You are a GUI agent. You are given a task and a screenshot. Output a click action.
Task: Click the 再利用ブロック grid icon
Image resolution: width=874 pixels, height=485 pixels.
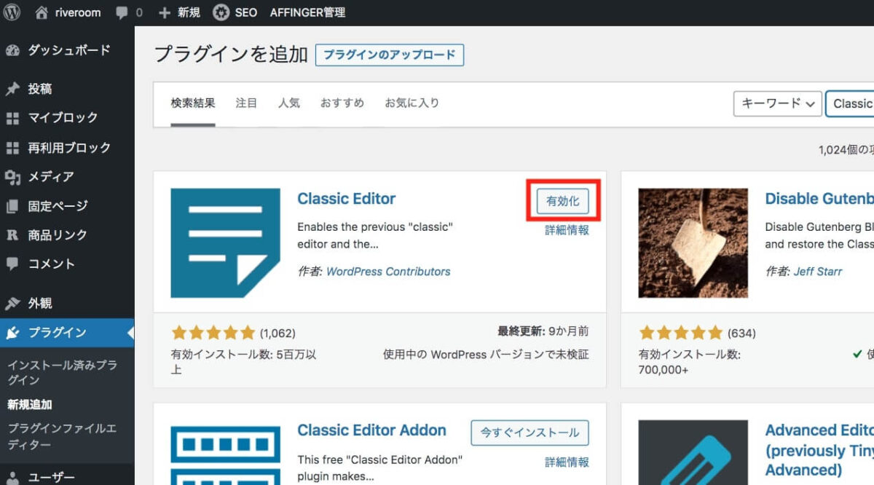click(12, 148)
